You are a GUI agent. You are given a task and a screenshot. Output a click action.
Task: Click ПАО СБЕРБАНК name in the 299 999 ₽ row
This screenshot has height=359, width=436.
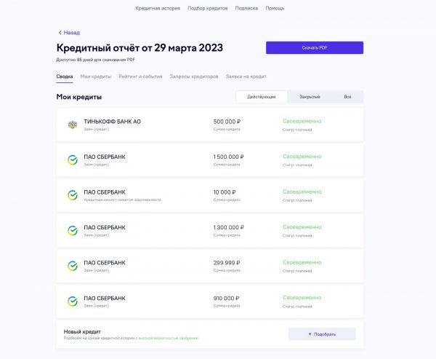[105, 263]
